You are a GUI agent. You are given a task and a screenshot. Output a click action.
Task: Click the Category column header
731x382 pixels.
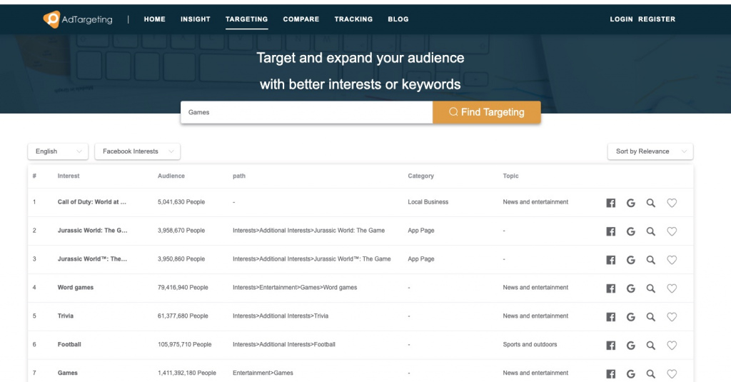pyautogui.click(x=421, y=176)
